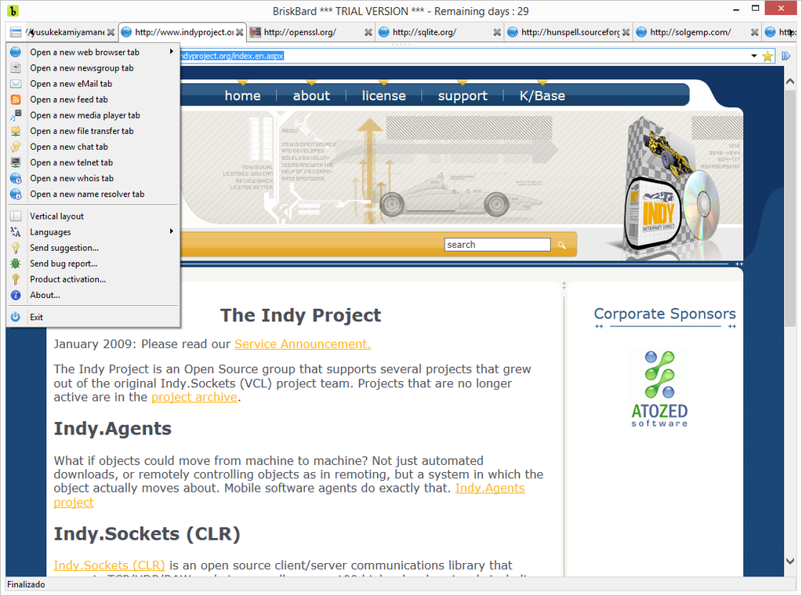Click the green bug report icon
This screenshot has height=596, width=802.
pos(16,264)
